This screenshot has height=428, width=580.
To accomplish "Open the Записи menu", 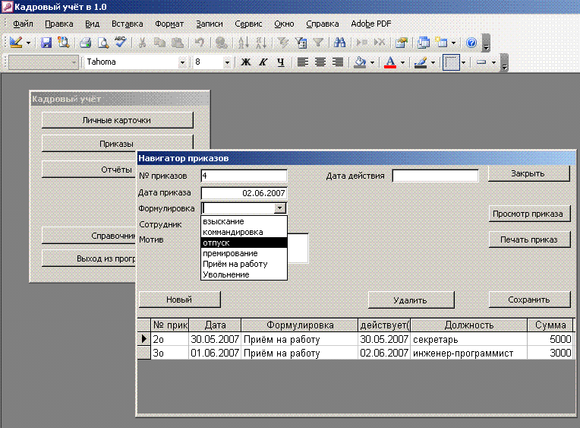I will [x=210, y=24].
